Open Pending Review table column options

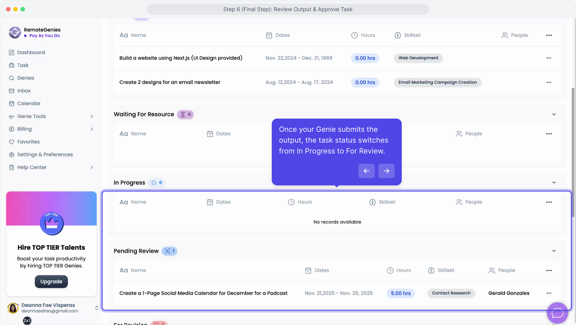(x=549, y=271)
